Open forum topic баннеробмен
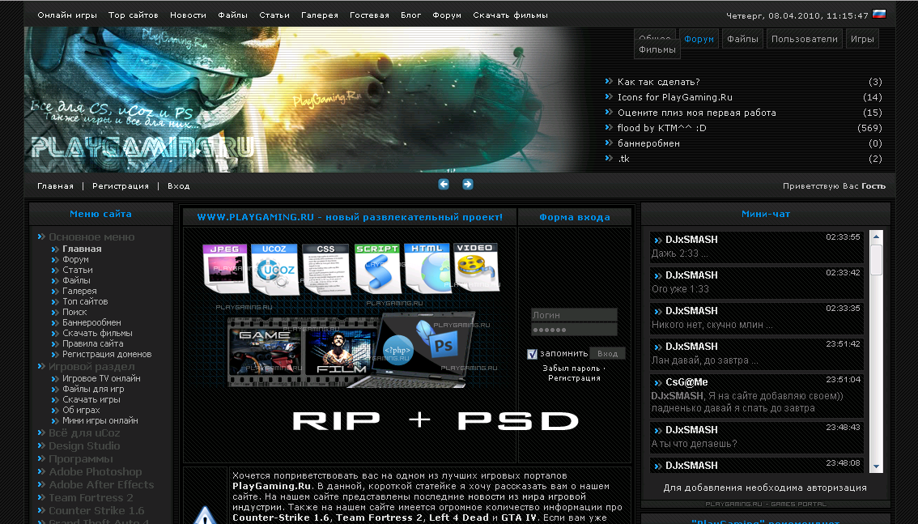The height and width of the screenshot is (524, 918). [x=648, y=143]
